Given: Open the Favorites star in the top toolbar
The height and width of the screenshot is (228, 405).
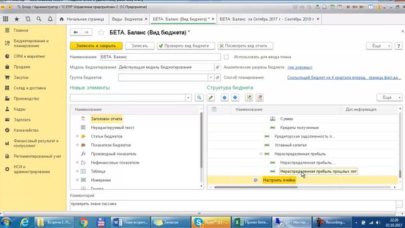Looking at the screenshot, I should click(x=16, y=19).
